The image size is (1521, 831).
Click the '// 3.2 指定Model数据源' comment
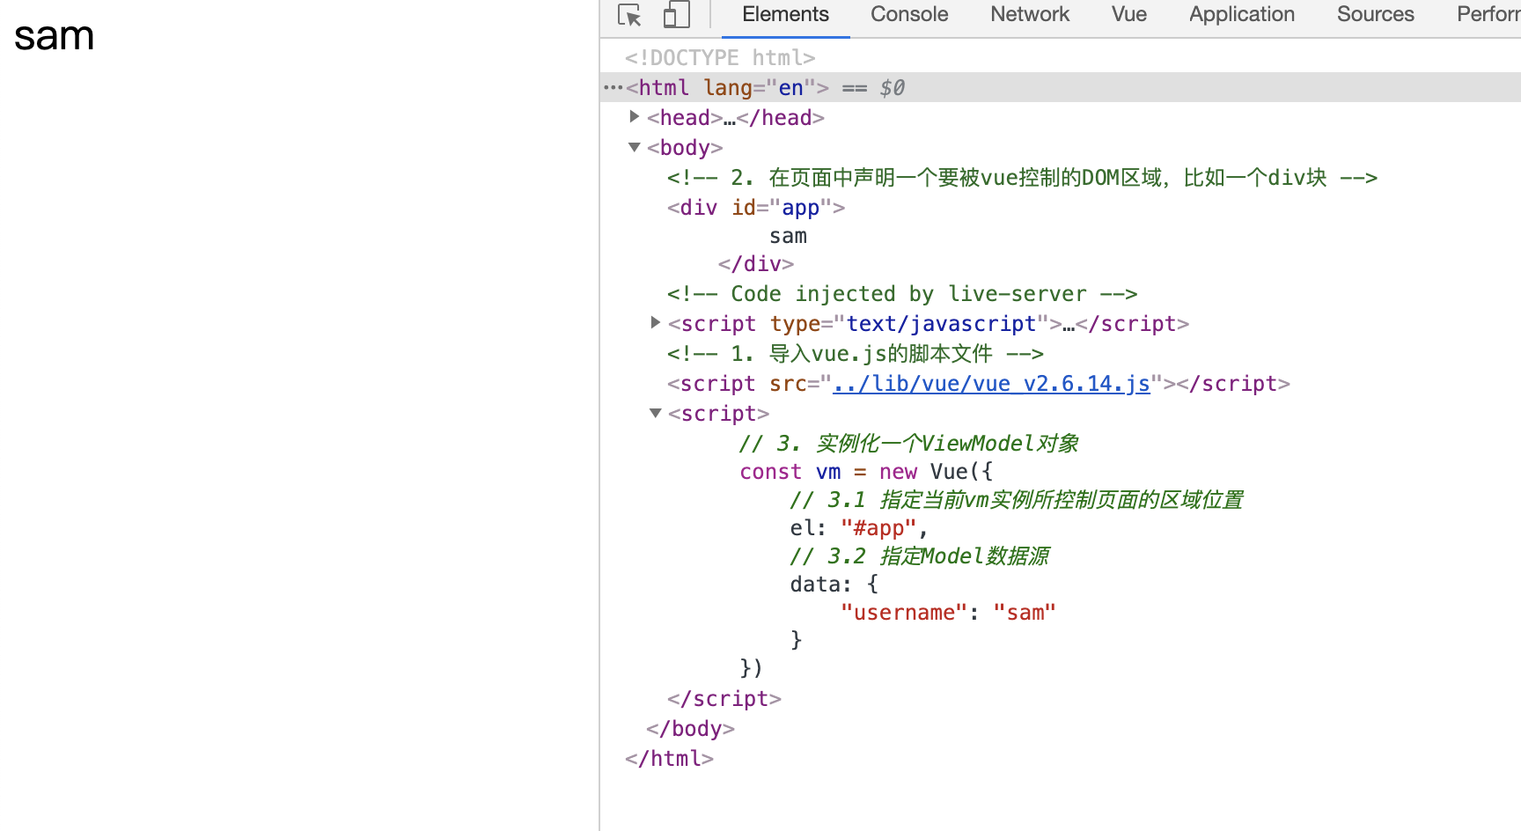tap(920, 556)
